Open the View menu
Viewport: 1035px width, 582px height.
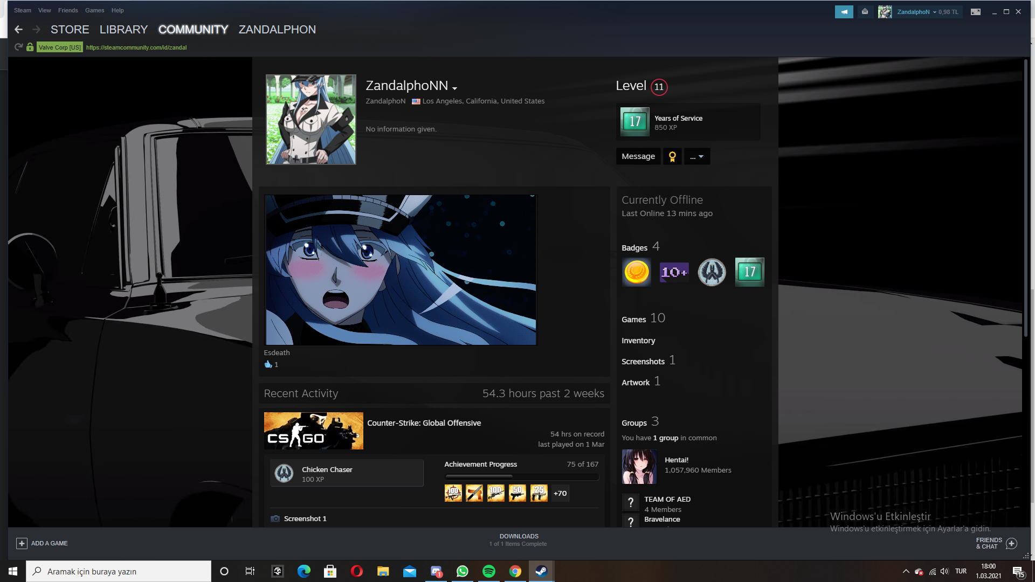click(45, 10)
